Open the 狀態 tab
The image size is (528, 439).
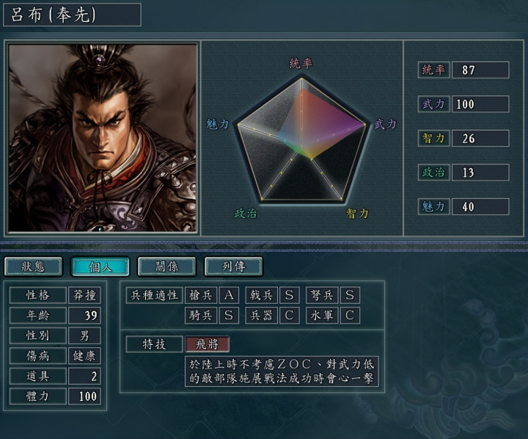pos(33,266)
